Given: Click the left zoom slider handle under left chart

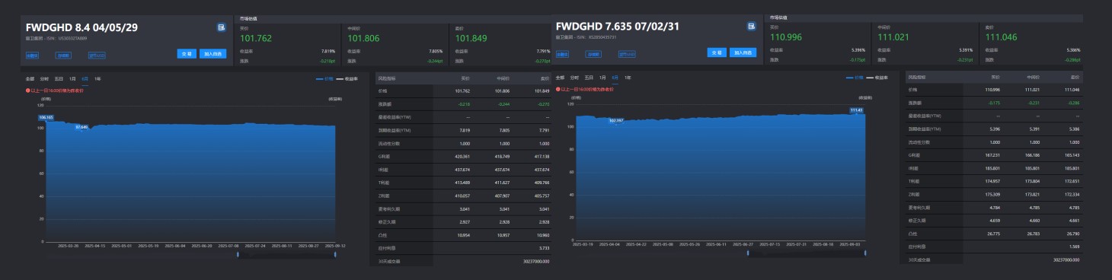Looking at the screenshot, I should coord(238,255).
